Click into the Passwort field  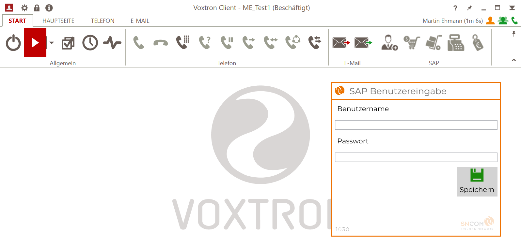416,157
